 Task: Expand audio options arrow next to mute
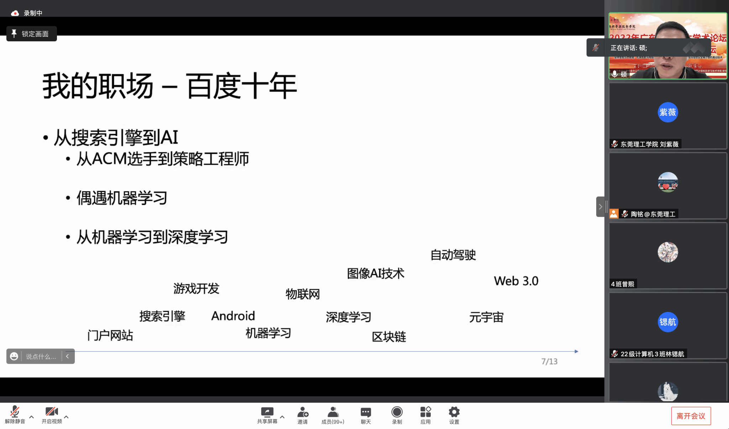(31, 417)
